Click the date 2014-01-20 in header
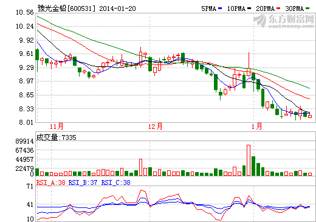Screen dimensions: 316x222 [117, 9]
